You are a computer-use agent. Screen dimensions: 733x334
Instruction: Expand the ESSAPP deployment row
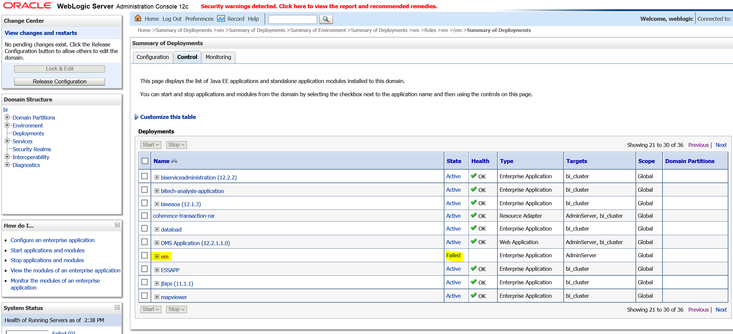click(157, 270)
